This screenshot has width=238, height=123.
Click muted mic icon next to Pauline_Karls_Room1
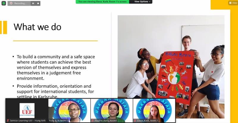pyautogui.click(x=93, y=121)
